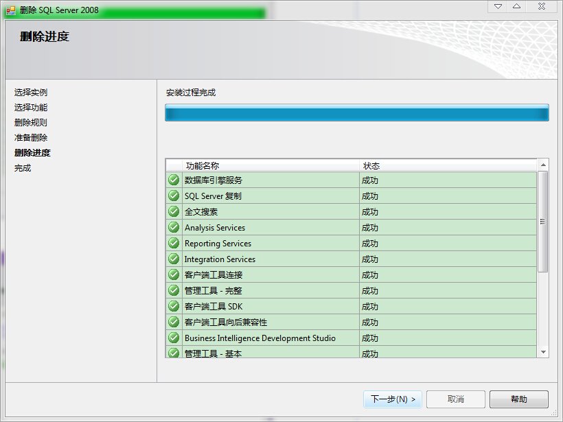Image resolution: width=563 pixels, height=422 pixels.
Task: Click 成功 status for 客户端工具 SDK
Action: tap(370, 307)
